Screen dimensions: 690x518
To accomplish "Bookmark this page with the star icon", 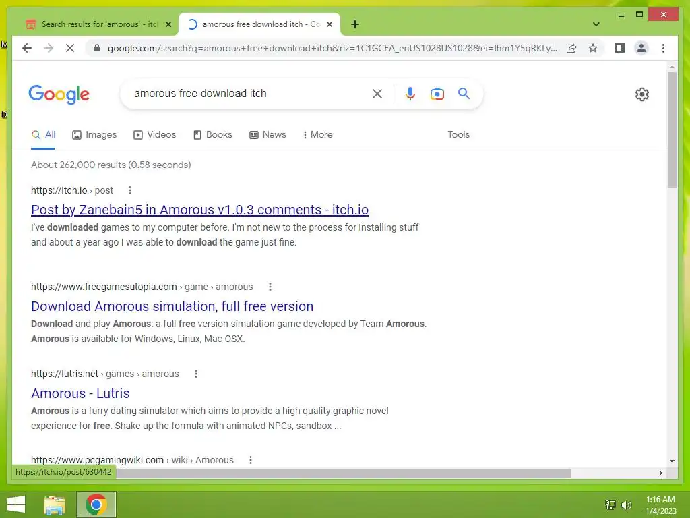I will pyautogui.click(x=593, y=48).
